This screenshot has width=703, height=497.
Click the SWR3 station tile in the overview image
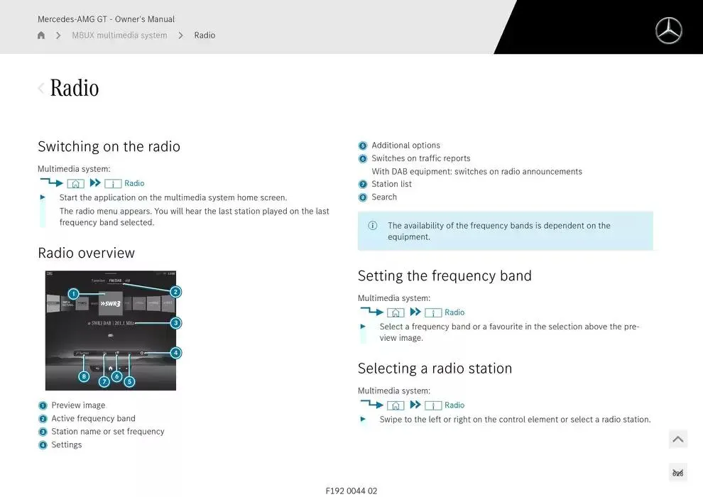(110, 303)
